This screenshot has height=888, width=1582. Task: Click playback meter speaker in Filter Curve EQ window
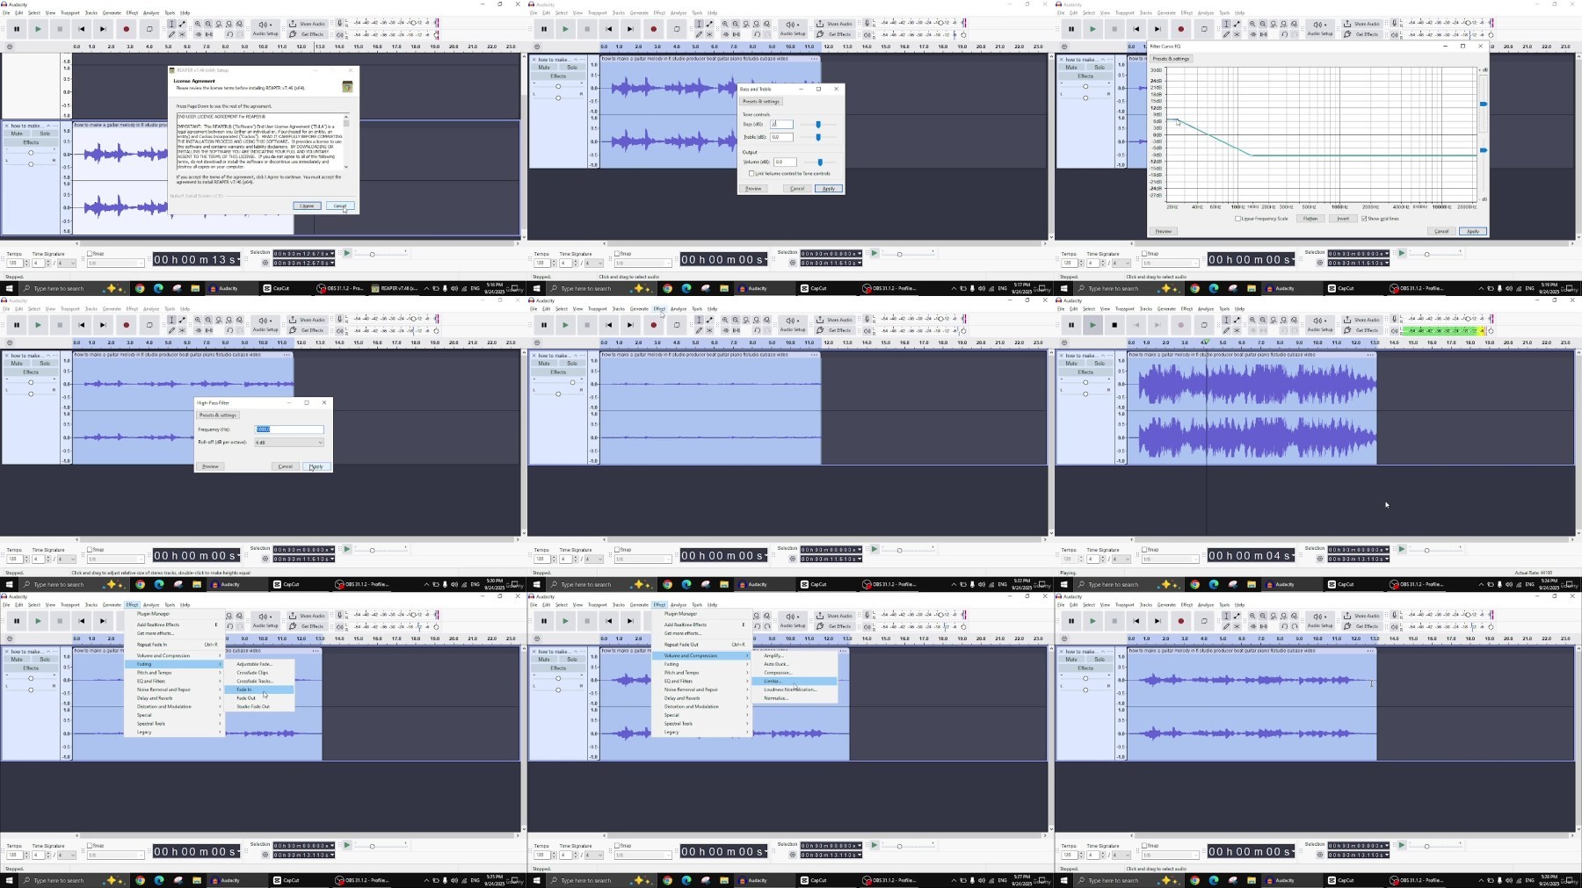(1394, 34)
